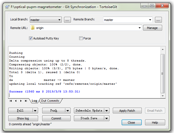Click the Stash Save button

89,118
